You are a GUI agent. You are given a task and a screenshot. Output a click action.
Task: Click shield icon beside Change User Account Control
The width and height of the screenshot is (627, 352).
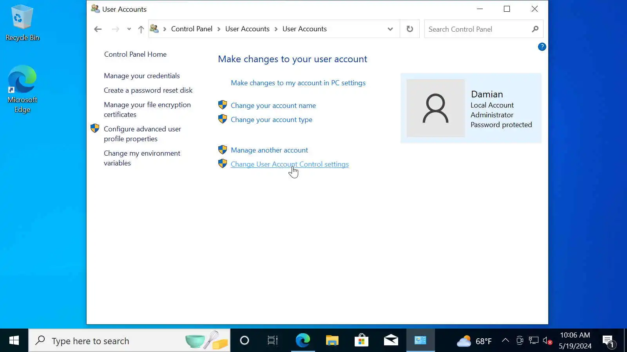click(x=223, y=163)
